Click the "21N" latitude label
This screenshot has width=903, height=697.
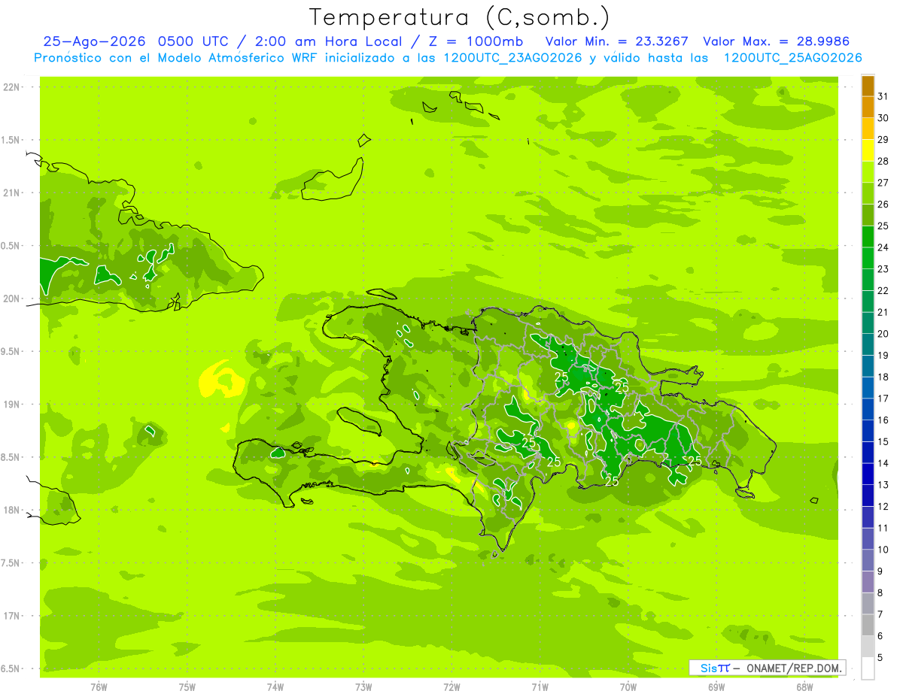pyautogui.click(x=12, y=192)
